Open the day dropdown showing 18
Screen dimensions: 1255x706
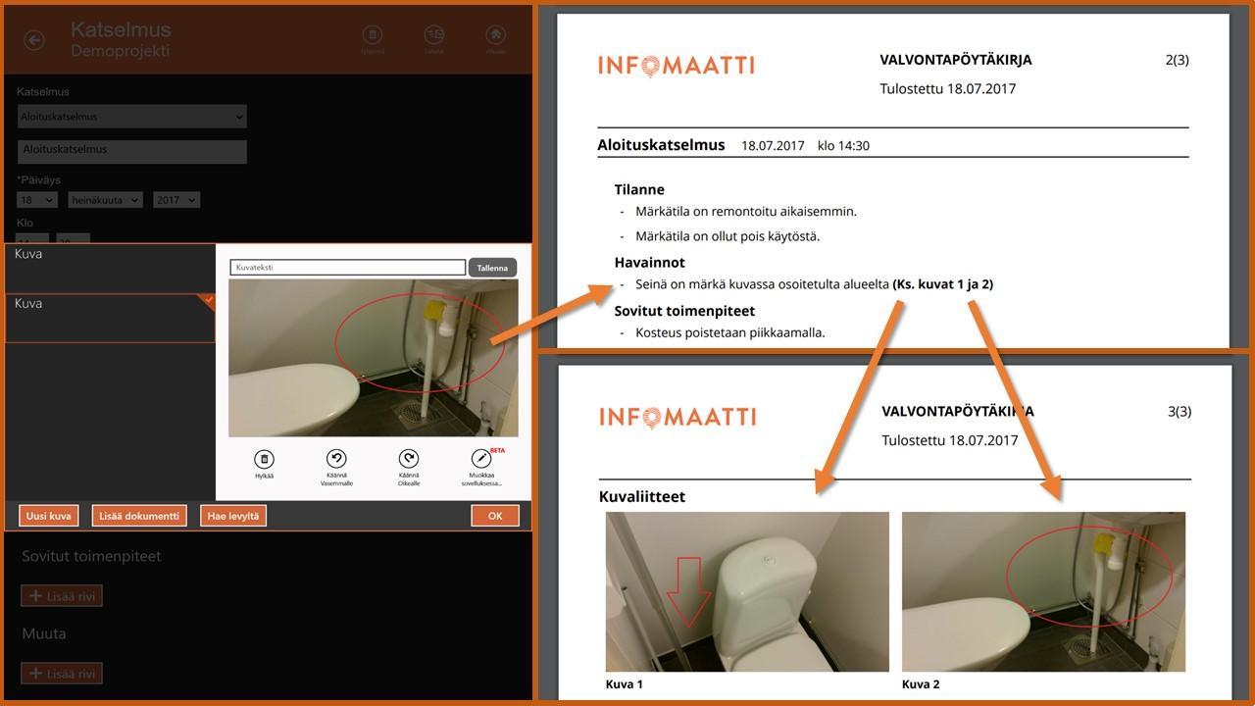pos(38,199)
